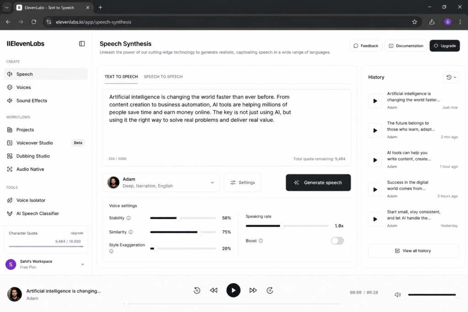
Task: Enable the Boost toggle
Action: (337, 241)
